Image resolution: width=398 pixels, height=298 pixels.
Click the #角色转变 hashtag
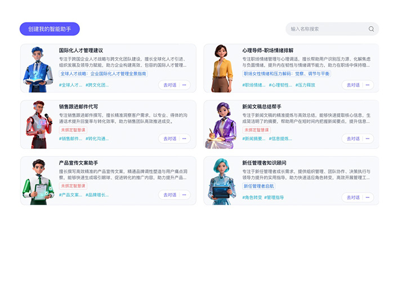click(252, 197)
